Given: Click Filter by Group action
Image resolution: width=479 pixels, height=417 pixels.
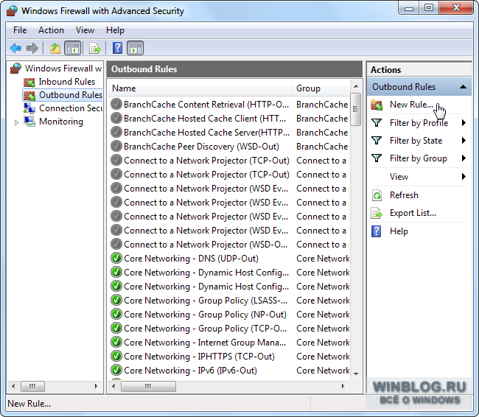Looking at the screenshot, I should coord(419,158).
